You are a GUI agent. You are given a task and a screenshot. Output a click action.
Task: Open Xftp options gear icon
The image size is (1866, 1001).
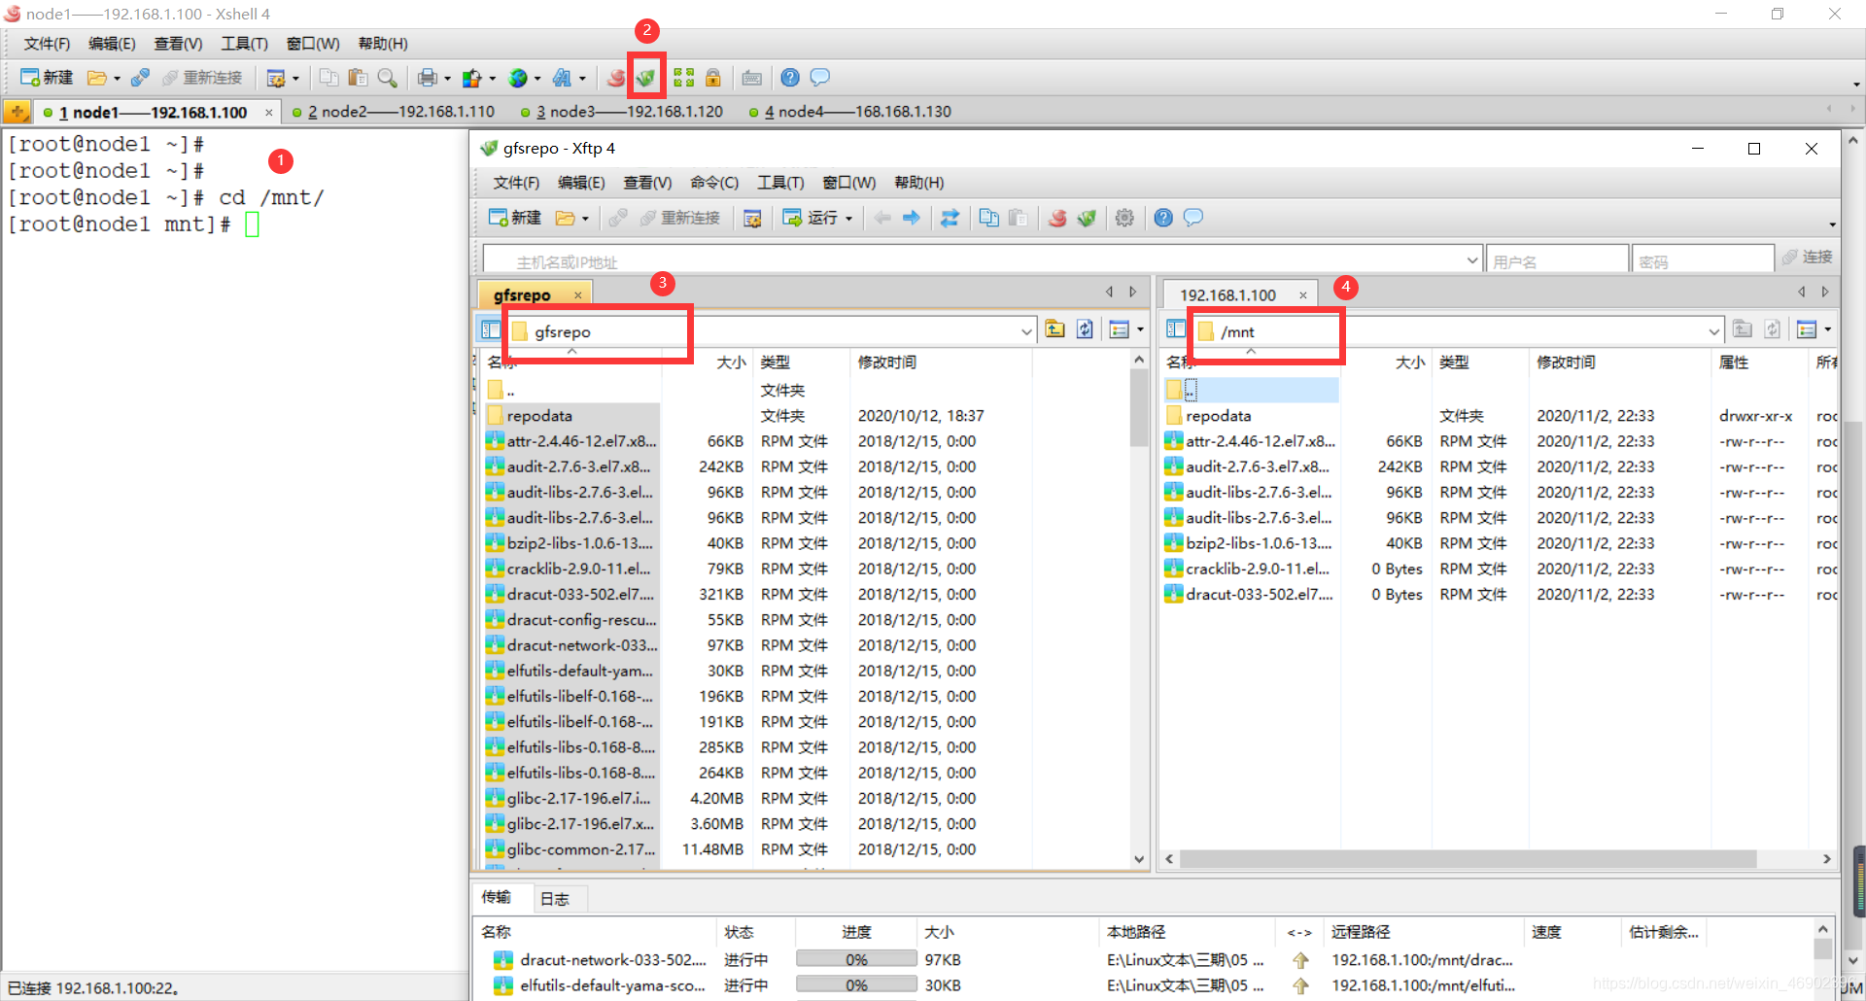point(1124,218)
